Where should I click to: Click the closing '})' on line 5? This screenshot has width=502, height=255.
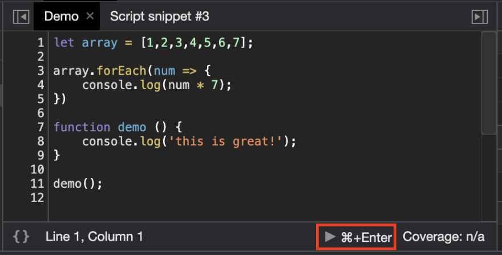60,99
